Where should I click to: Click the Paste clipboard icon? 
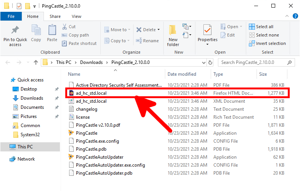pos(52,30)
